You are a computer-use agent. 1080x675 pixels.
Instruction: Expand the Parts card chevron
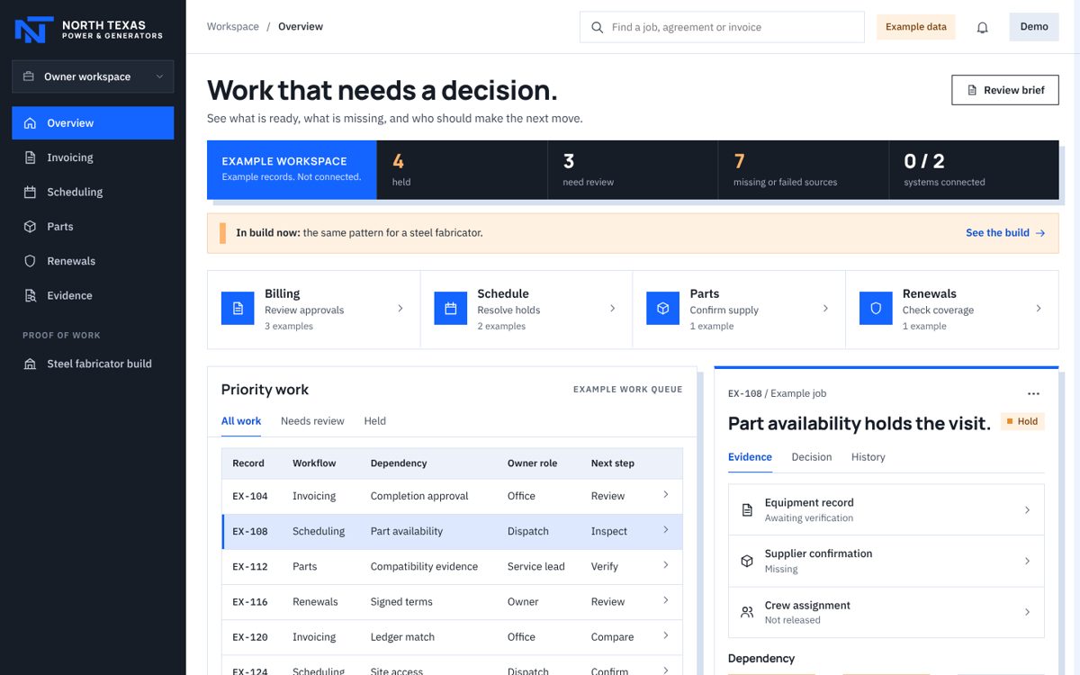pos(825,308)
